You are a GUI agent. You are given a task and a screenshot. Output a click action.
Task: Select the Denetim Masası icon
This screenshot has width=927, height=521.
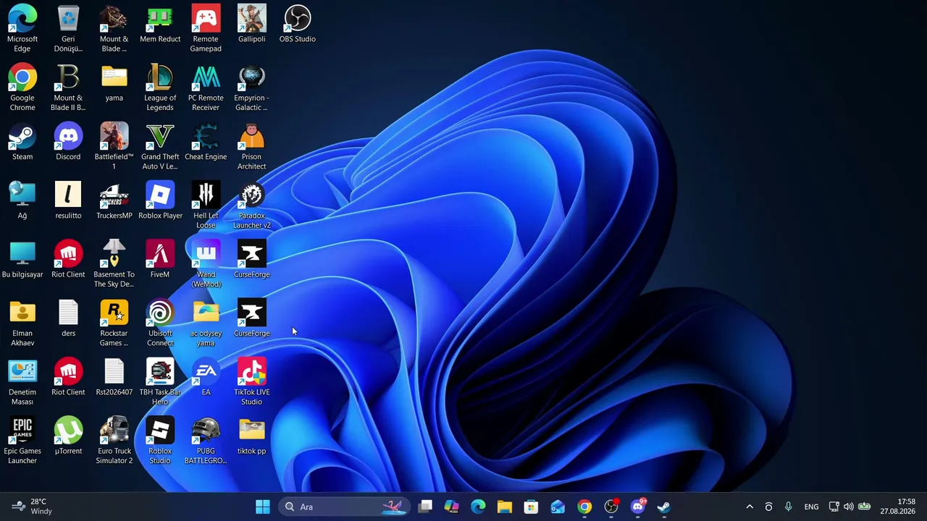click(x=22, y=381)
